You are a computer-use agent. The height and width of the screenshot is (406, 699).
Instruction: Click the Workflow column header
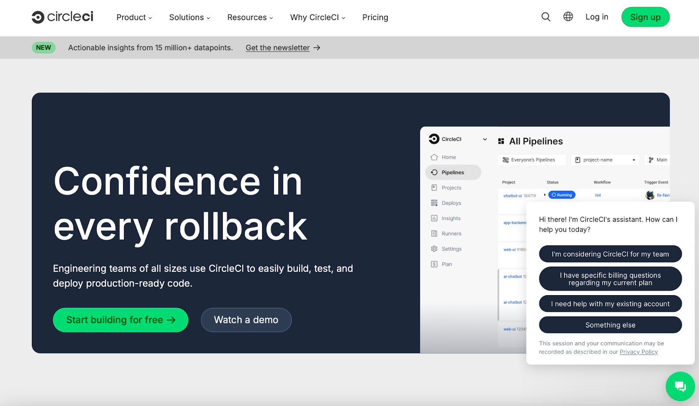(x=602, y=182)
